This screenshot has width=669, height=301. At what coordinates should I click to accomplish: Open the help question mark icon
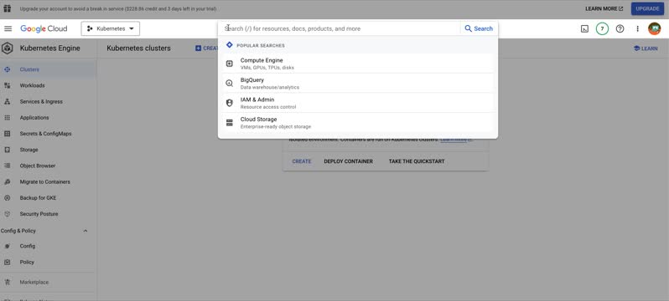click(x=620, y=29)
